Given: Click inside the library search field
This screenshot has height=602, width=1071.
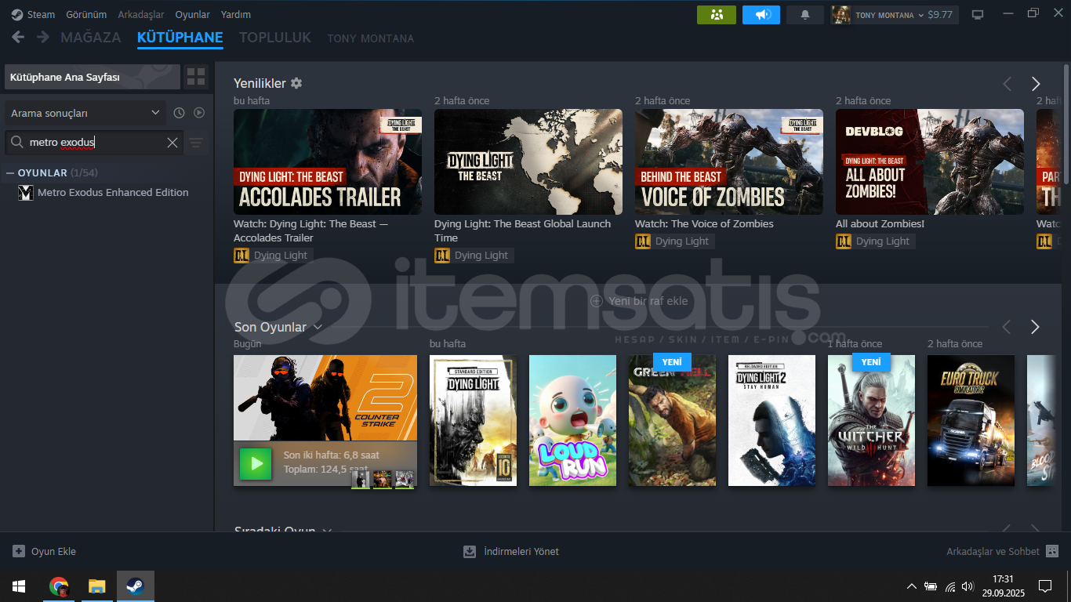Looking at the screenshot, I should click(94, 143).
